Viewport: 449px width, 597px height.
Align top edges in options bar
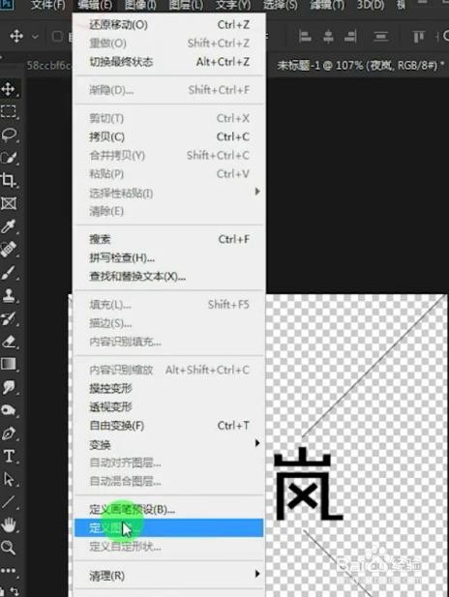(x=418, y=37)
